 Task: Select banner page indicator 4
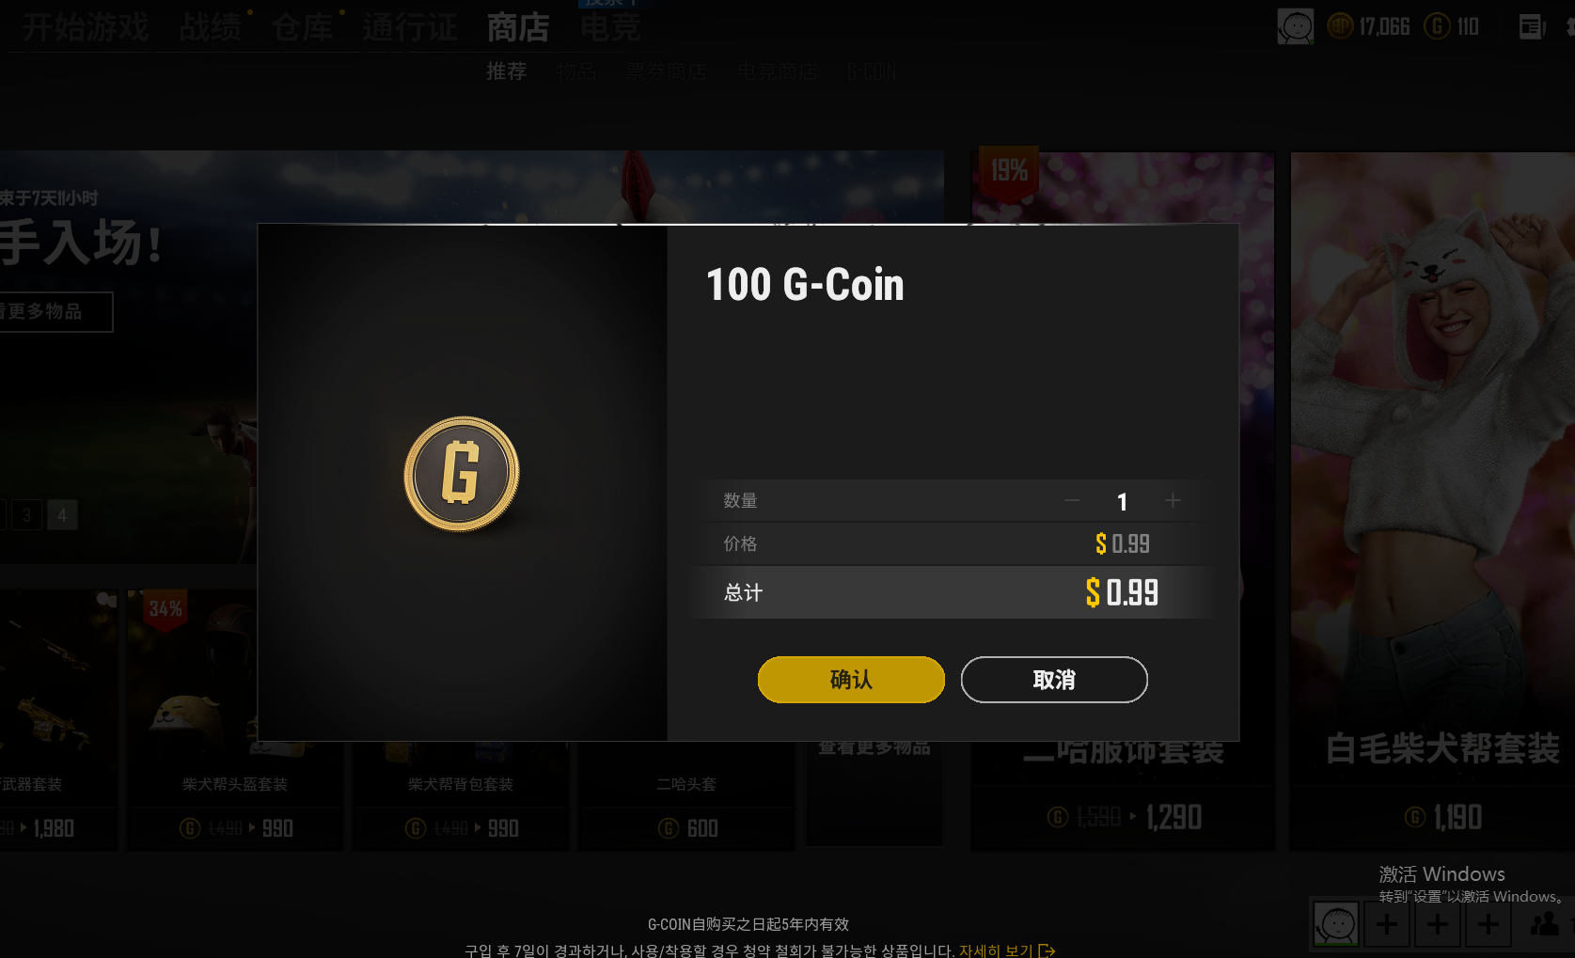pyautogui.click(x=62, y=515)
